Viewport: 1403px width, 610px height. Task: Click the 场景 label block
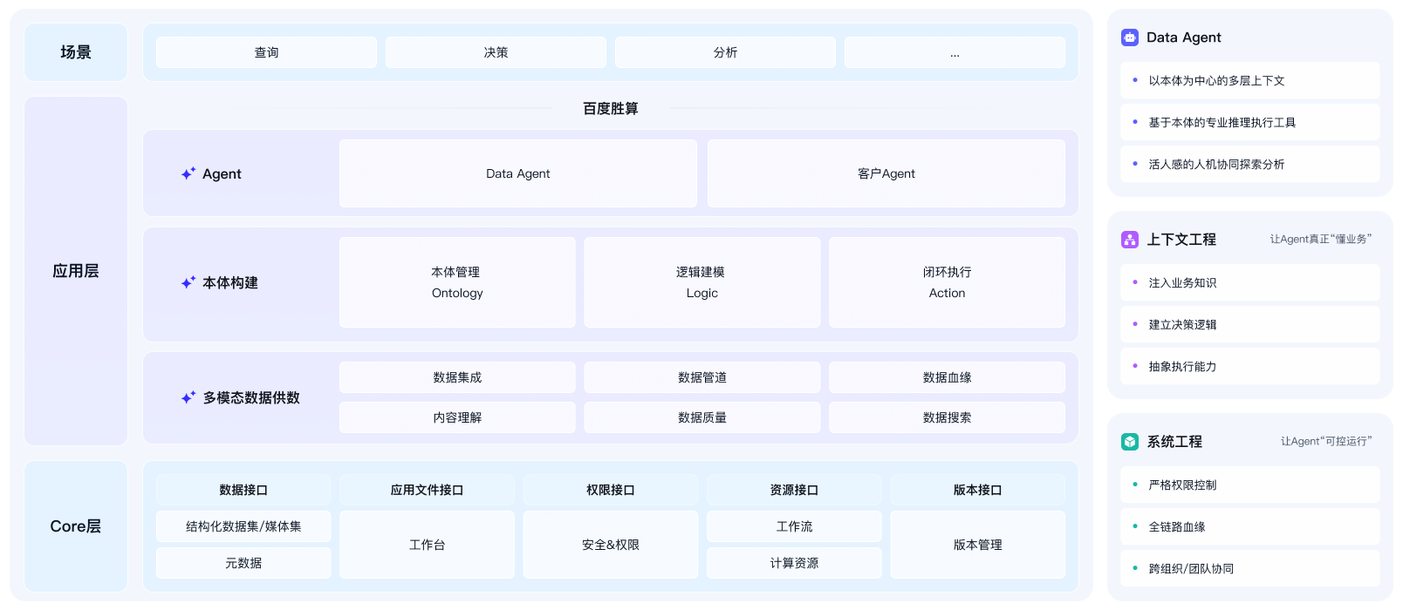click(76, 52)
